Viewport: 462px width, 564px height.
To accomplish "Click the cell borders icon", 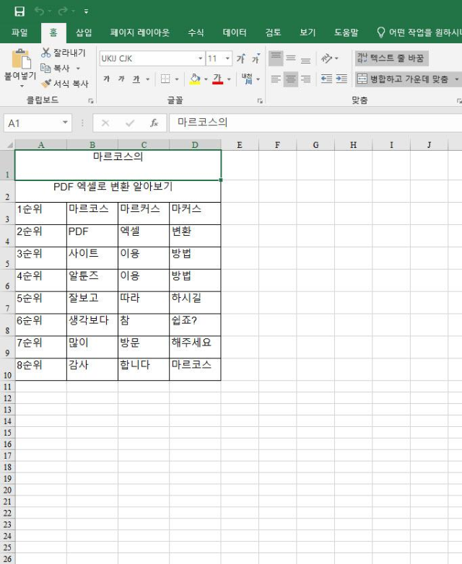I will point(165,79).
